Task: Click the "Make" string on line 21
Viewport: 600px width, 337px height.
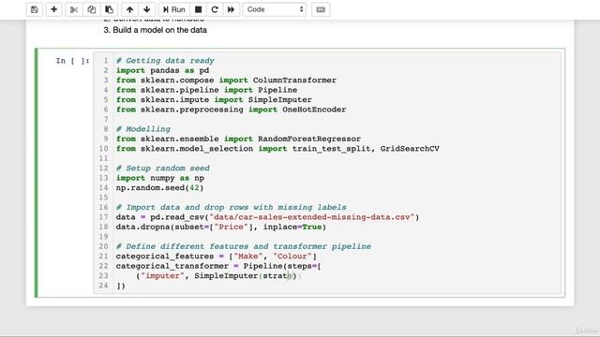Action: (x=248, y=256)
